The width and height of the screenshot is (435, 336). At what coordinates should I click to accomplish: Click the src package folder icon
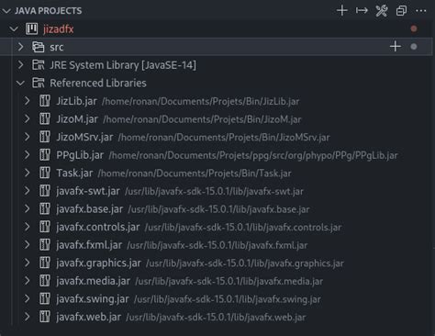point(39,47)
